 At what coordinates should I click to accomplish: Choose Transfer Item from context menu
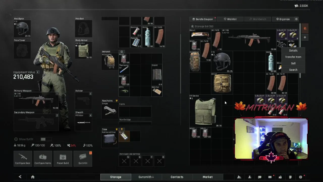point(293,57)
